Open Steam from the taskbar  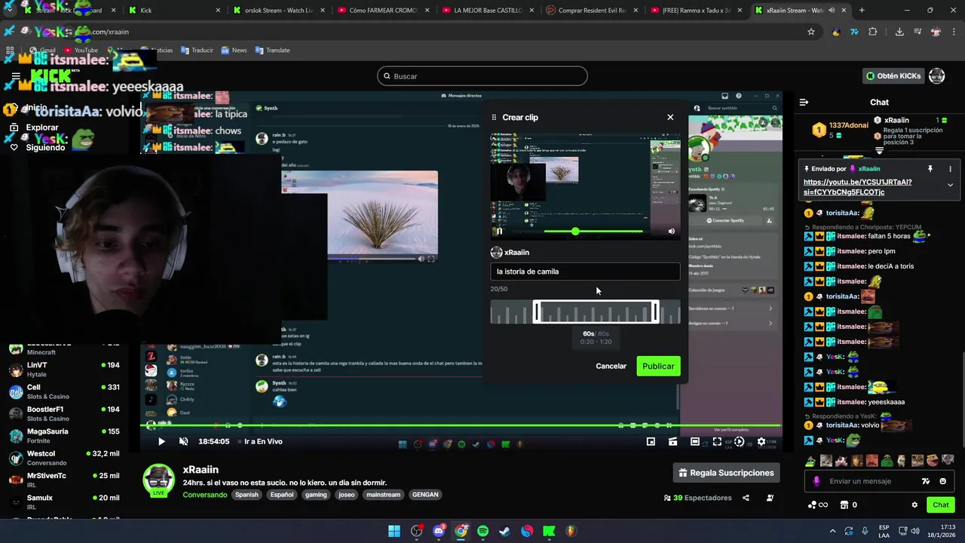tap(504, 531)
